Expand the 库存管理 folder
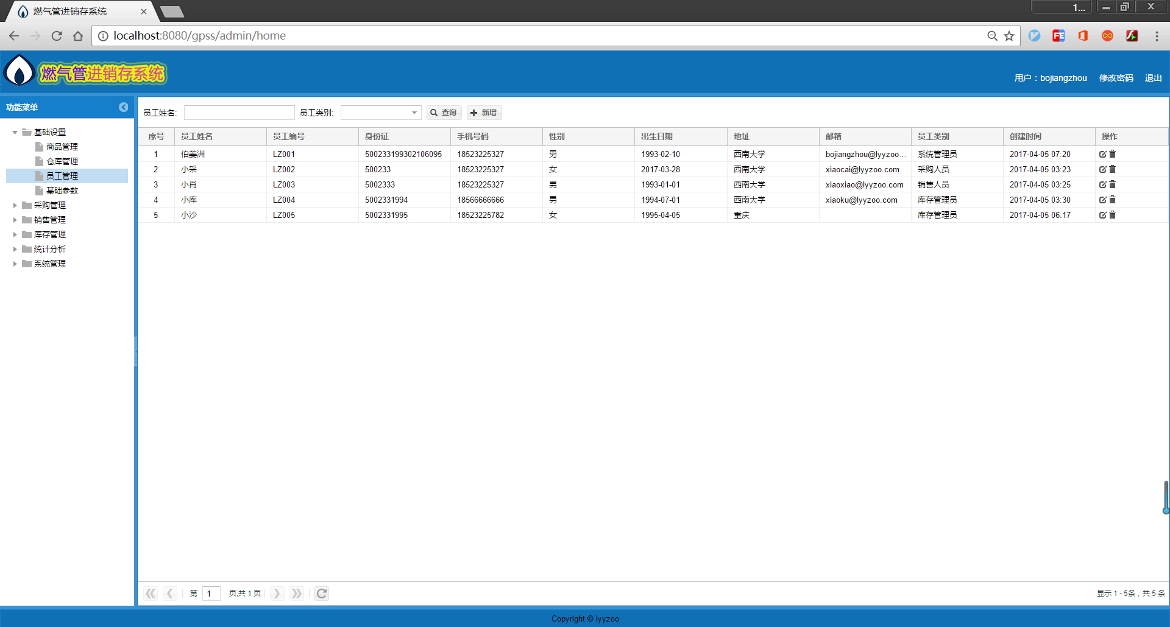This screenshot has height=627, width=1170. (15, 234)
